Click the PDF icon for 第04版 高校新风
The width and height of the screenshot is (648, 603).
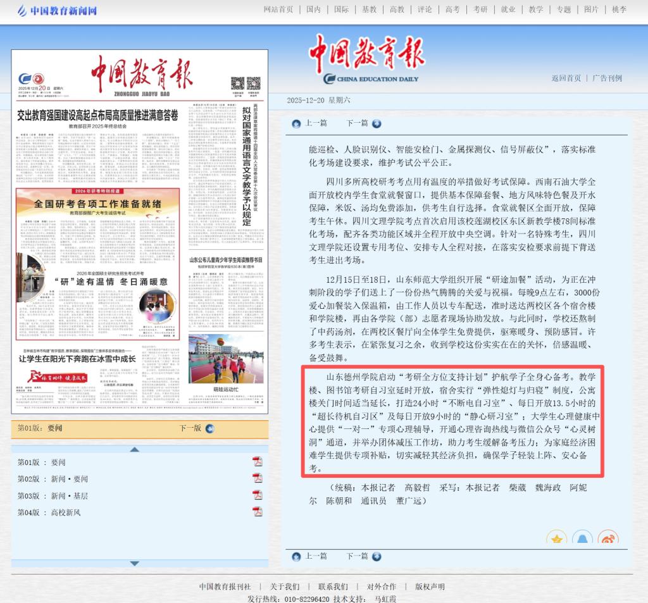tap(257, 512)
